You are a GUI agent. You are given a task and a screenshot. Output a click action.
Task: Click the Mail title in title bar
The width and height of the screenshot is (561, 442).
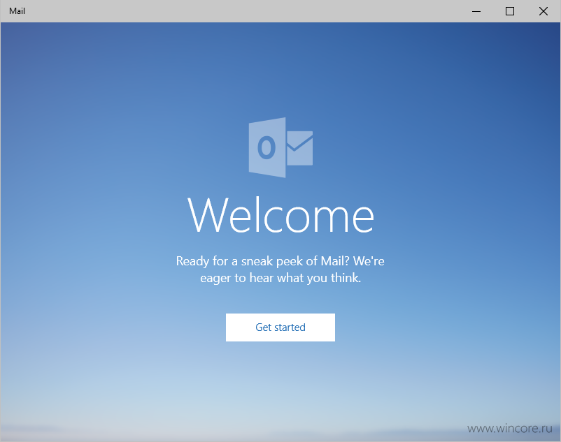(x=17, y=11)
